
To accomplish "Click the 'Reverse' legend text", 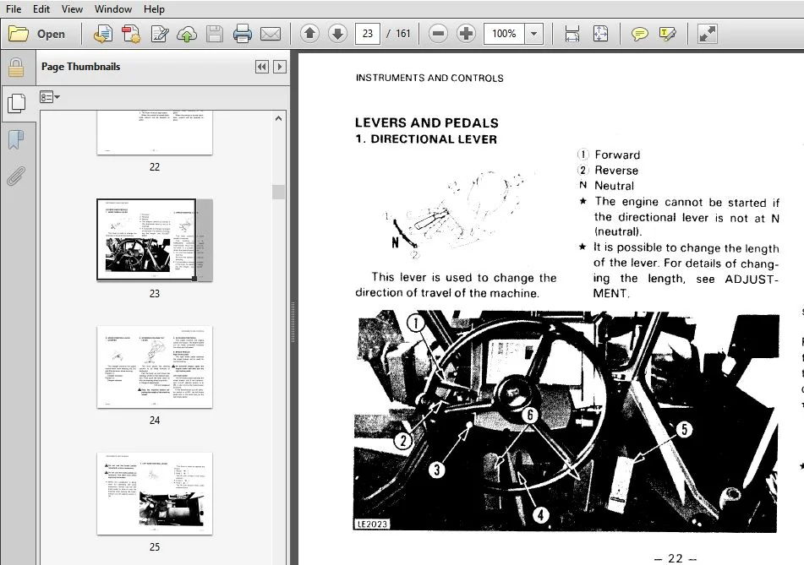I will click(616, 170).
